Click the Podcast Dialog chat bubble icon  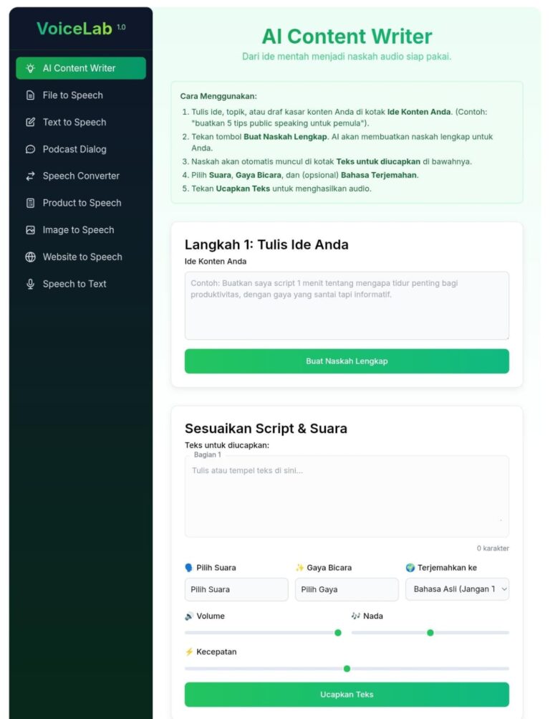[30, 149]
